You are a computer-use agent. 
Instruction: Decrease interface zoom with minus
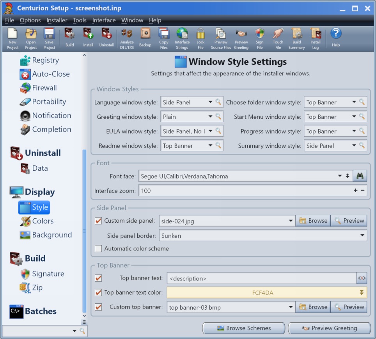(363, 190)
